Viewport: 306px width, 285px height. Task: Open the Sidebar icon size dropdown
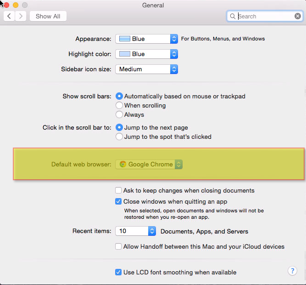pyautogui.click(x=146, y=69)
